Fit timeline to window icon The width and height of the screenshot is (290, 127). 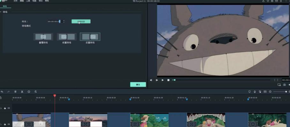tap(265, 92)
